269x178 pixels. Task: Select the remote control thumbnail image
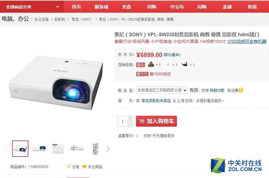tap(95, 148)
